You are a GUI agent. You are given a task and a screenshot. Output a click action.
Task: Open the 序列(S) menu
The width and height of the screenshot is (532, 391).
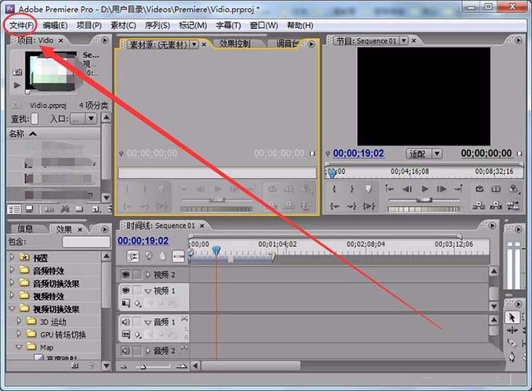coord(157,26)
